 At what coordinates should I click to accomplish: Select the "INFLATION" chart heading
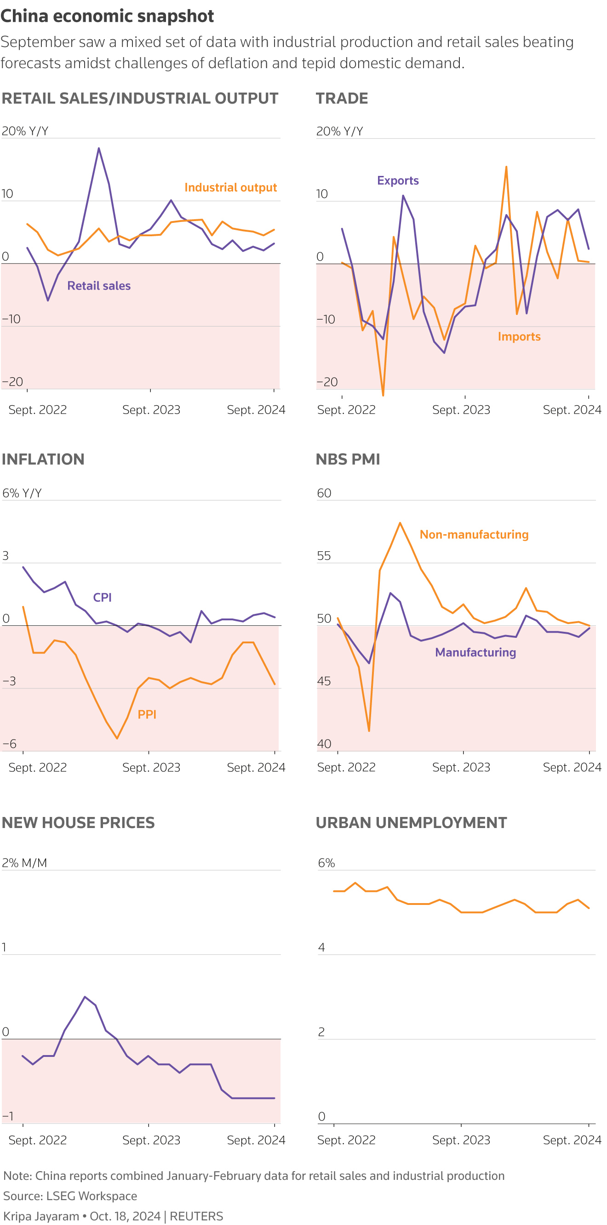coord(43,460)
